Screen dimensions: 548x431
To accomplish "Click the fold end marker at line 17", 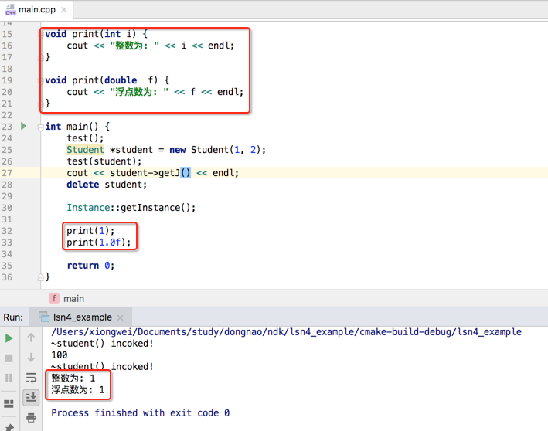I will 40,57.
